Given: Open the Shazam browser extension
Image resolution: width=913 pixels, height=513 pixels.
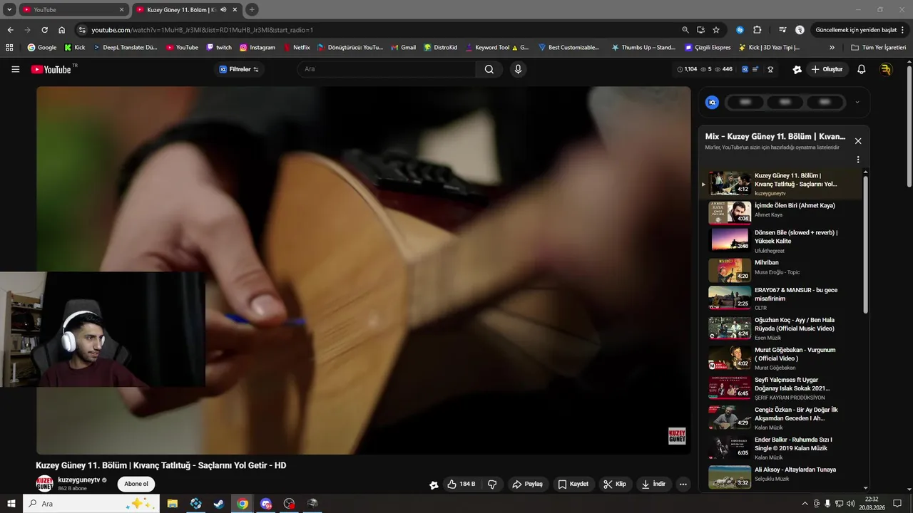Looking at the screenshot, I should [740, 30].
